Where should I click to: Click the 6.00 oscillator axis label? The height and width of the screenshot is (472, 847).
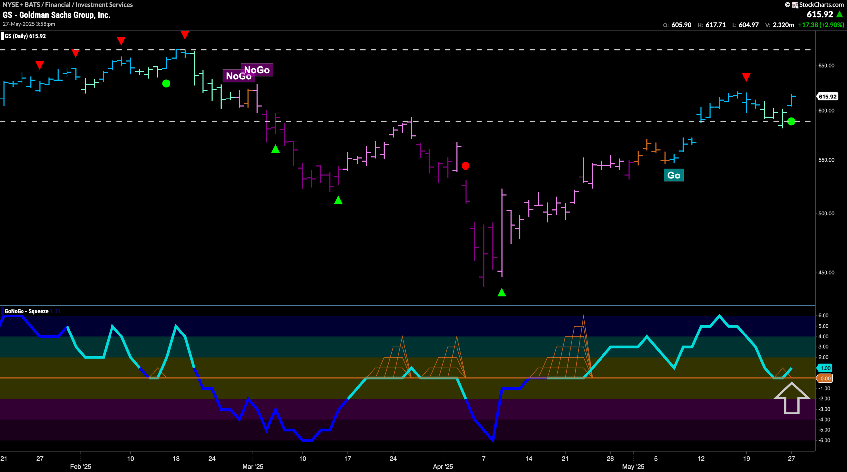(824, 316)
